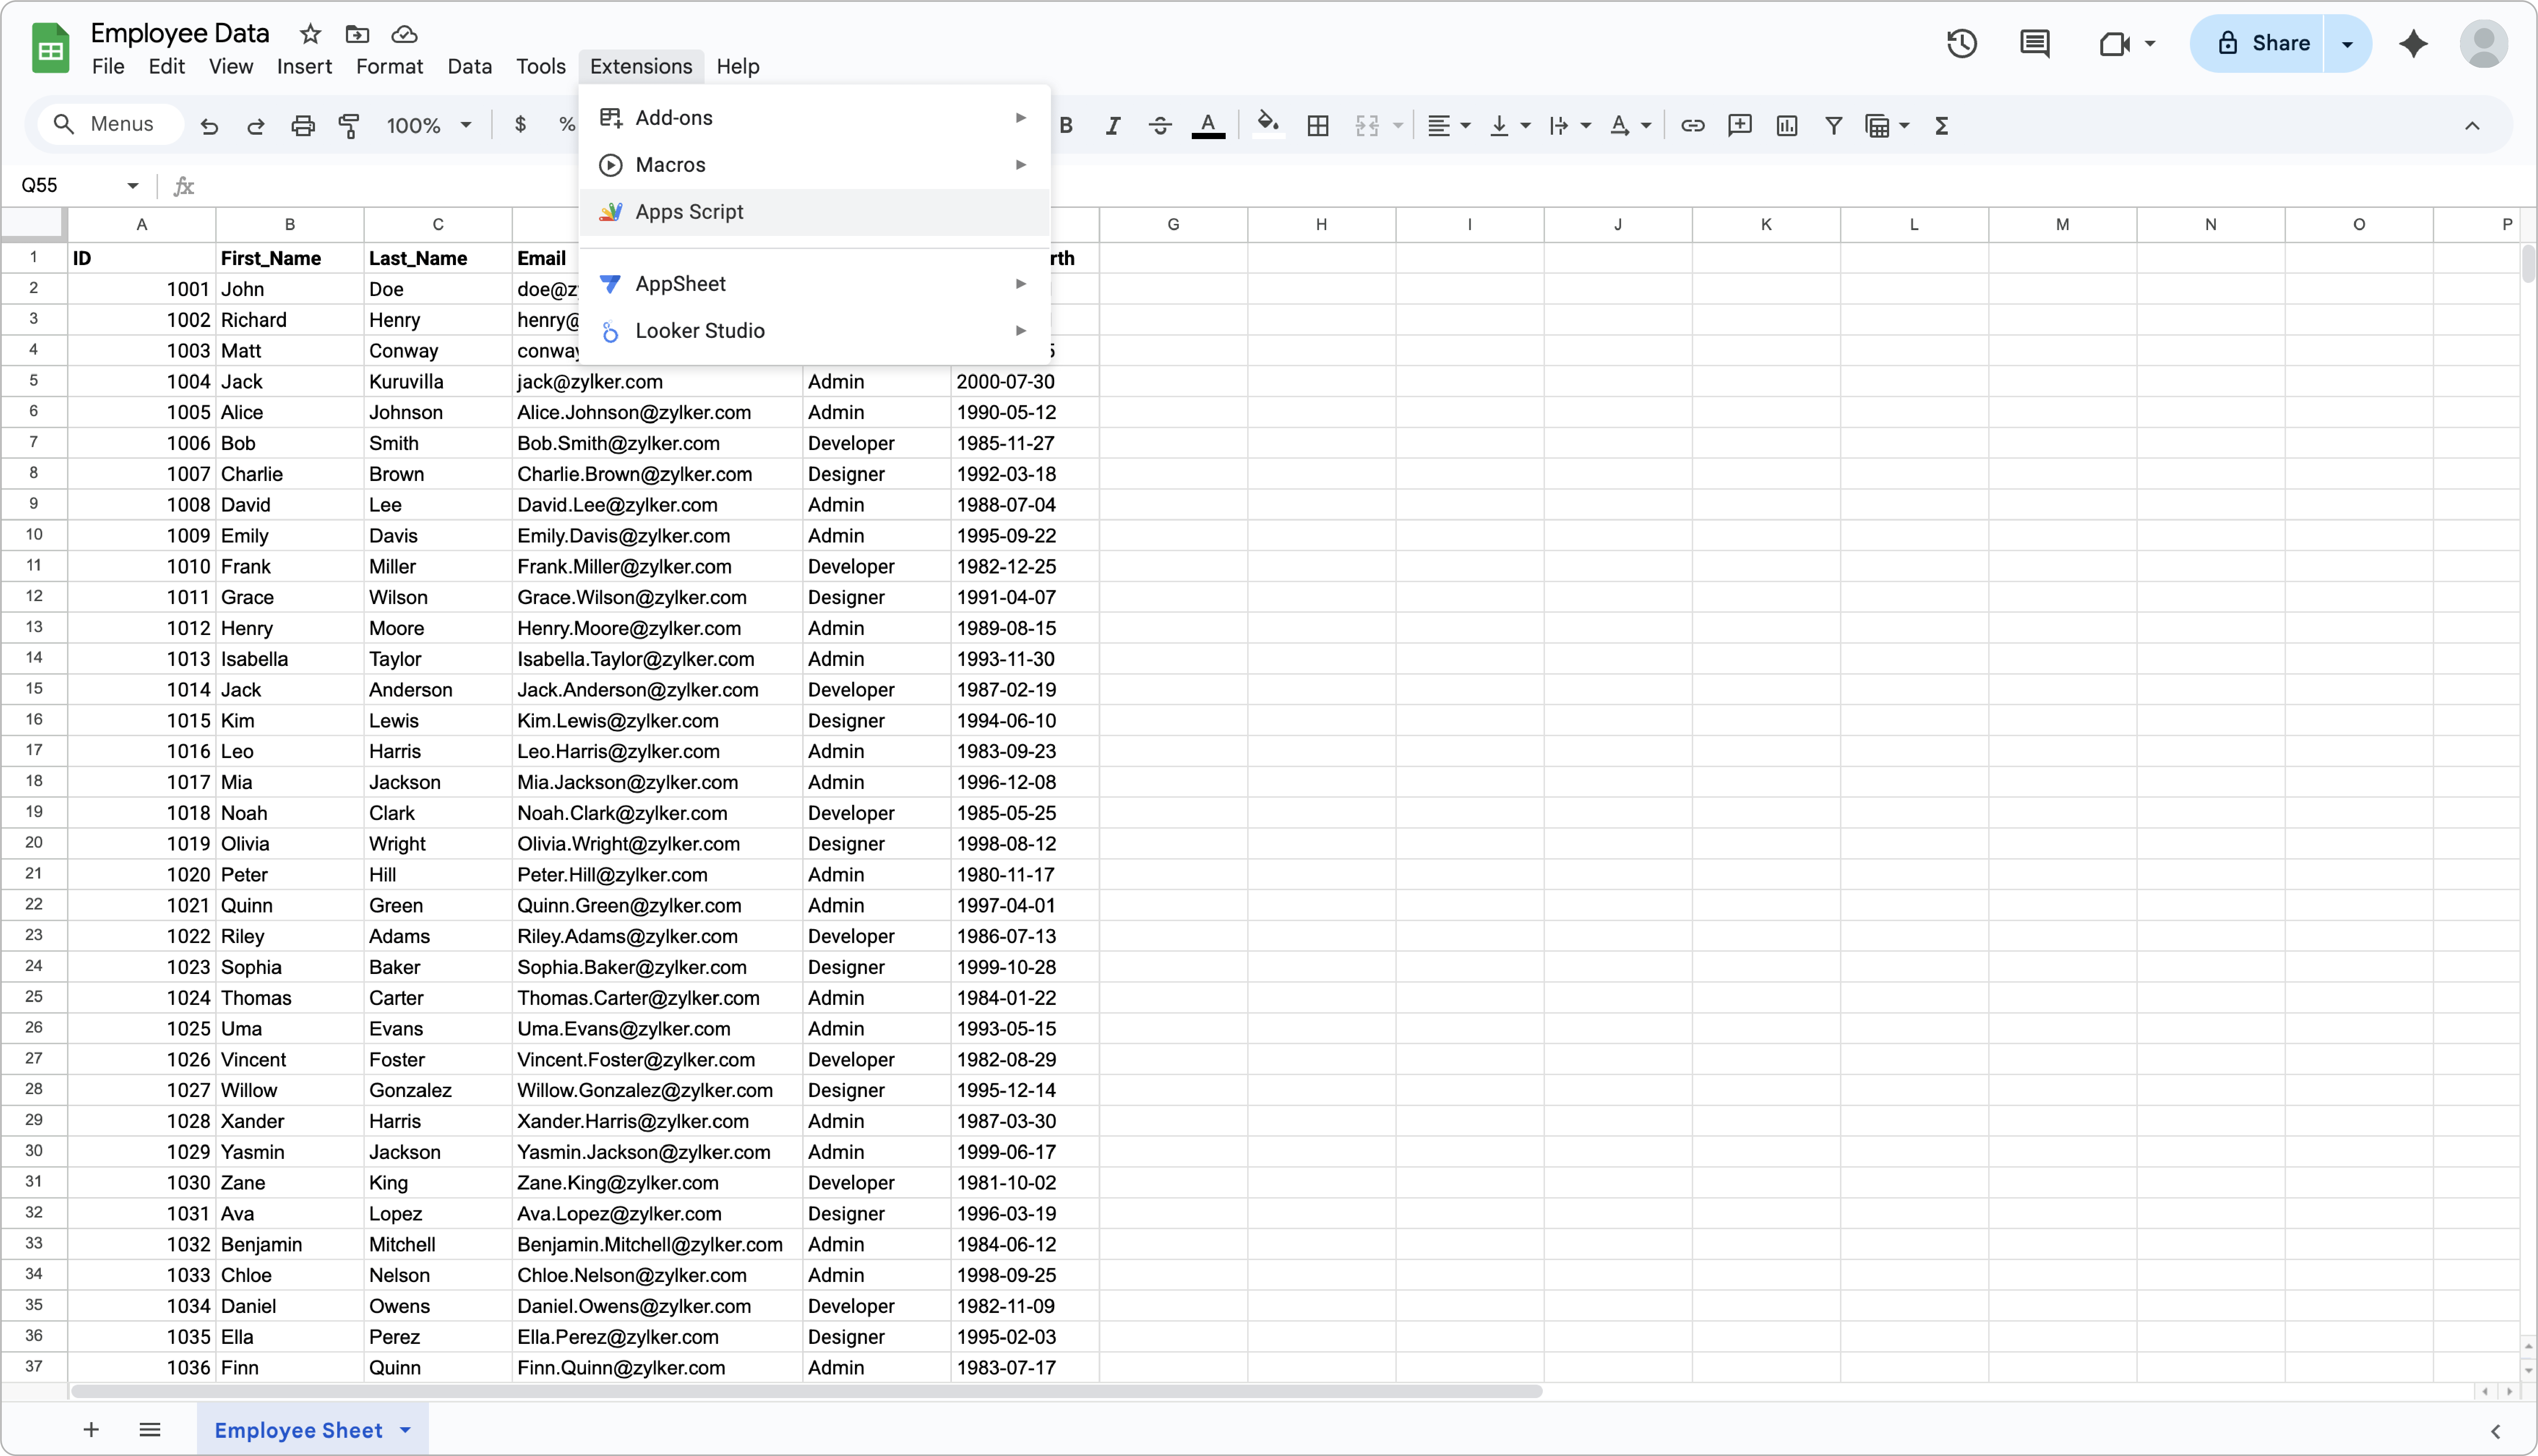Click the insert link icon
This screenshot has width=2538, height=1456.
tap(1692, 125)
